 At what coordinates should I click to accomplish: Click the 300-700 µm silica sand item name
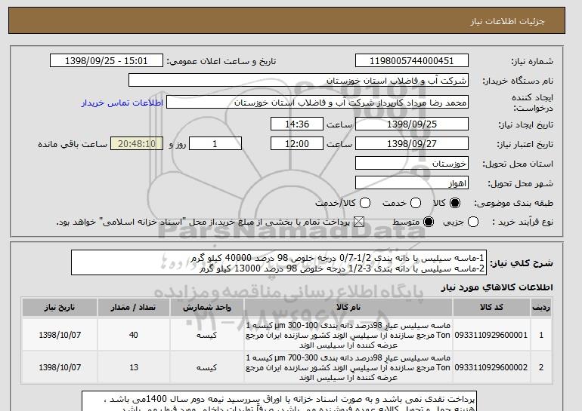348,367
